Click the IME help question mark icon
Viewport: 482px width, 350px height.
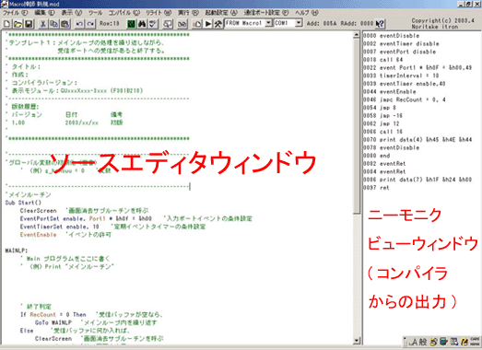[464, 342]
